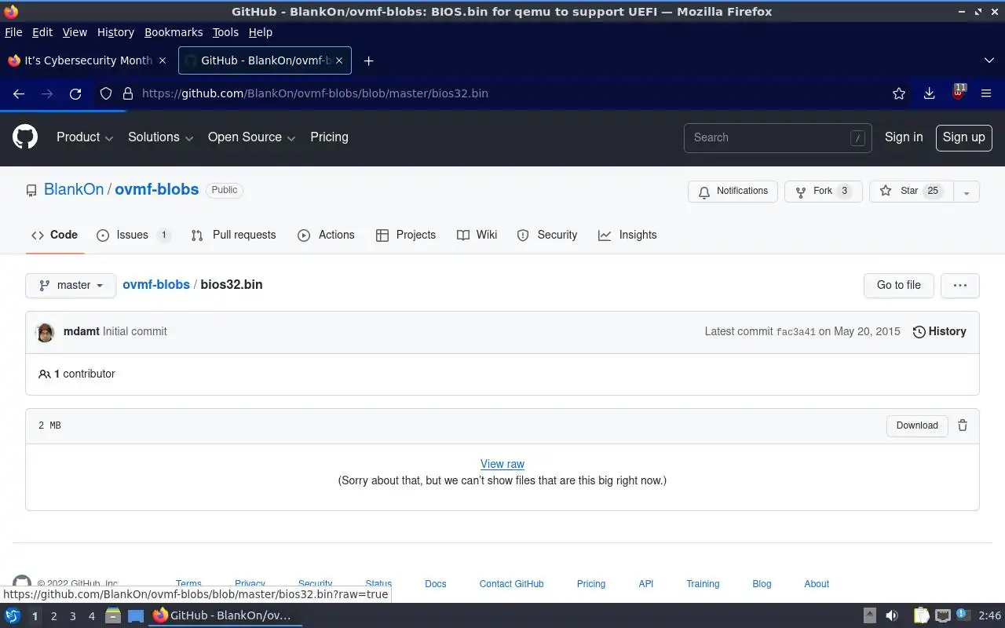Click the show desktop icon in the taskbar
This screenshot has width=1005, height=628.
click(x=136, y=615)
